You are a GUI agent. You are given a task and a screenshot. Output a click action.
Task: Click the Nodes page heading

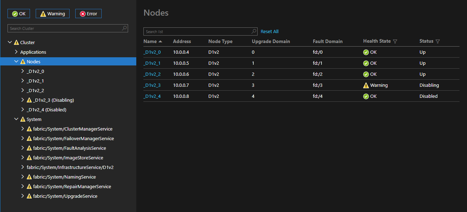click(156, 13)
